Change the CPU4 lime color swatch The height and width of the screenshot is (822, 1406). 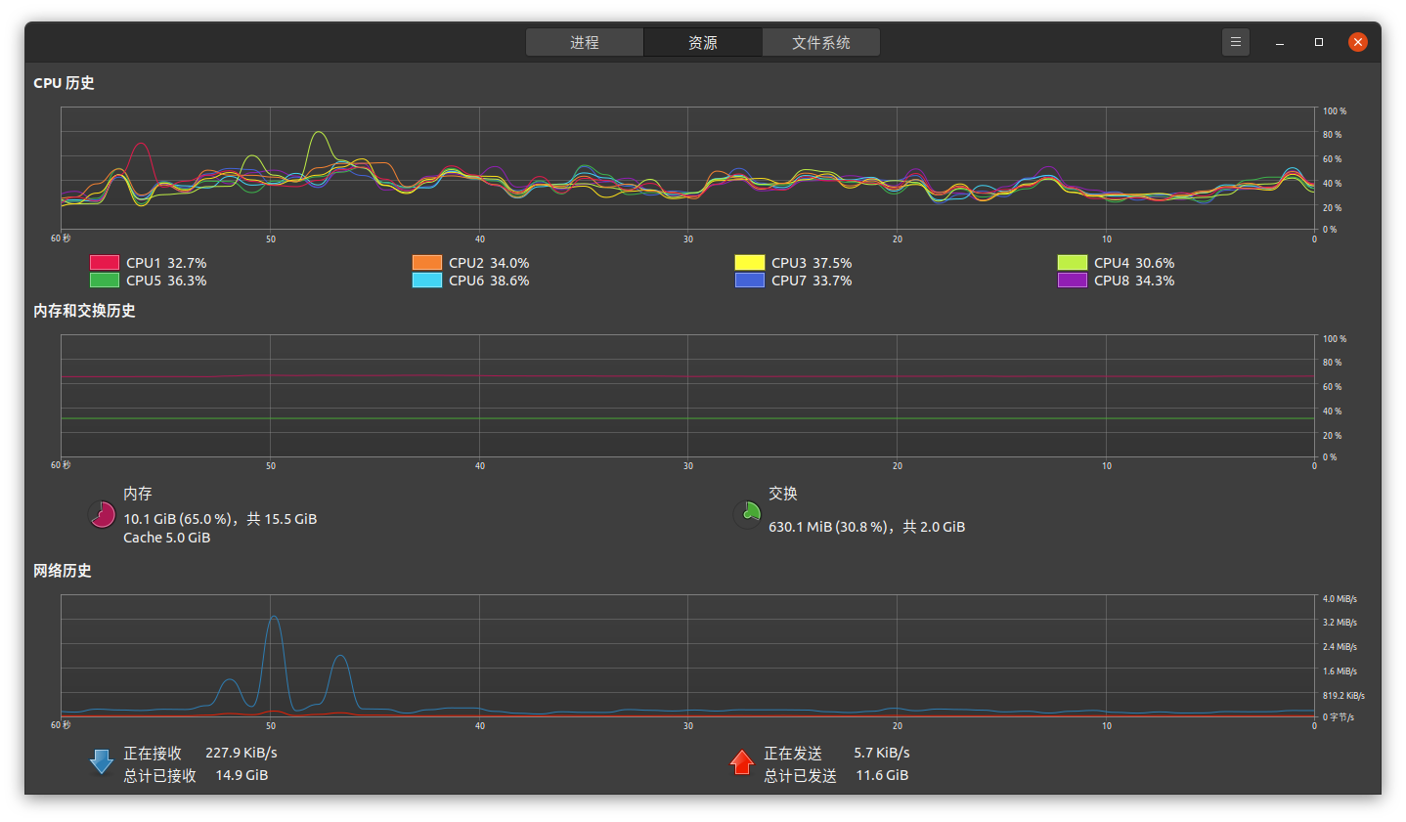[x=1073, y=263]
